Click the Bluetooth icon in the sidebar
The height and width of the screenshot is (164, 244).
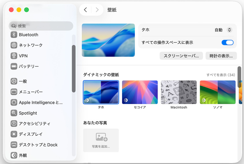pos(14,35)
